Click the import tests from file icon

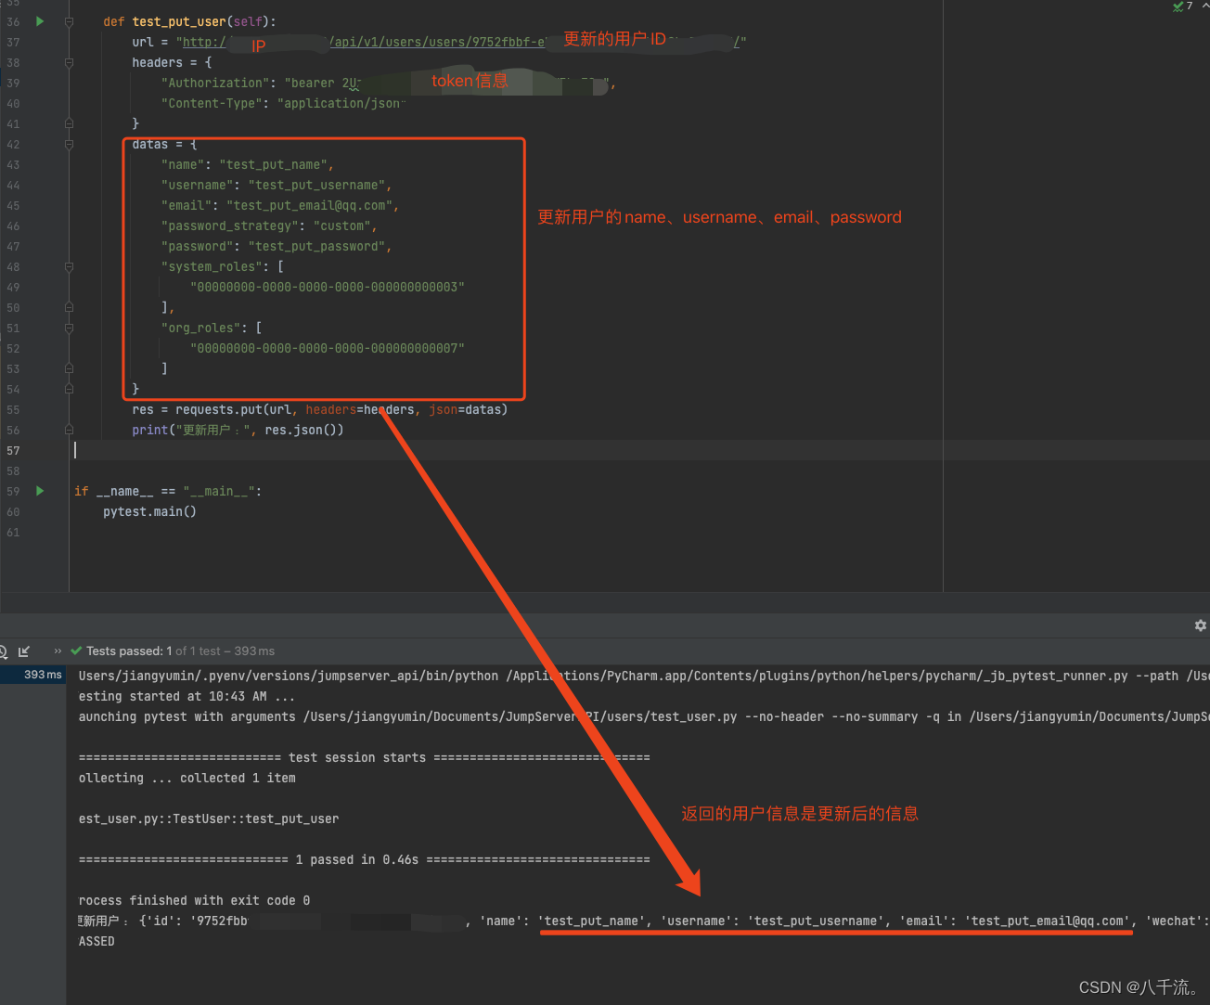point(24,651)
